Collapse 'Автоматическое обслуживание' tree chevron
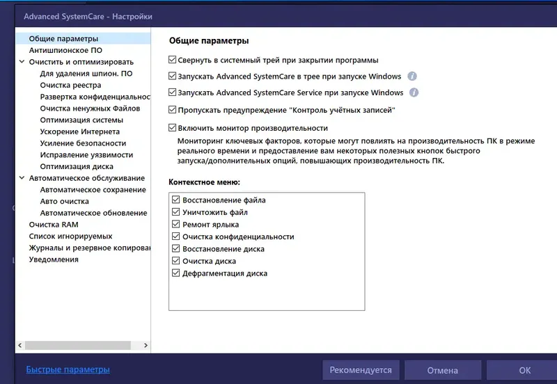The width and height of the screenshot is (557, 384). click(22, 178)
